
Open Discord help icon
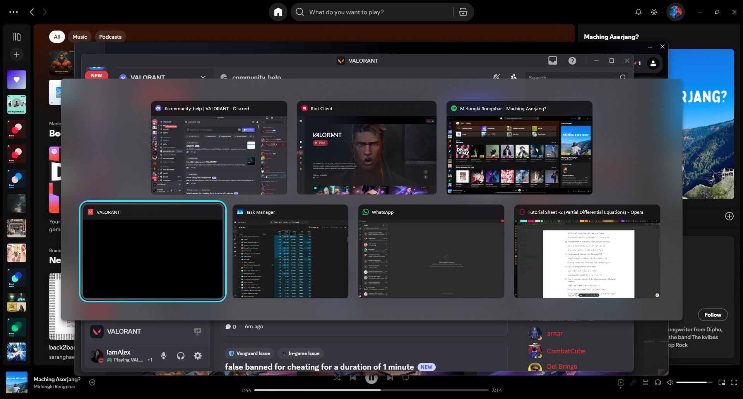pyautogui.click(x=572, y=60)
